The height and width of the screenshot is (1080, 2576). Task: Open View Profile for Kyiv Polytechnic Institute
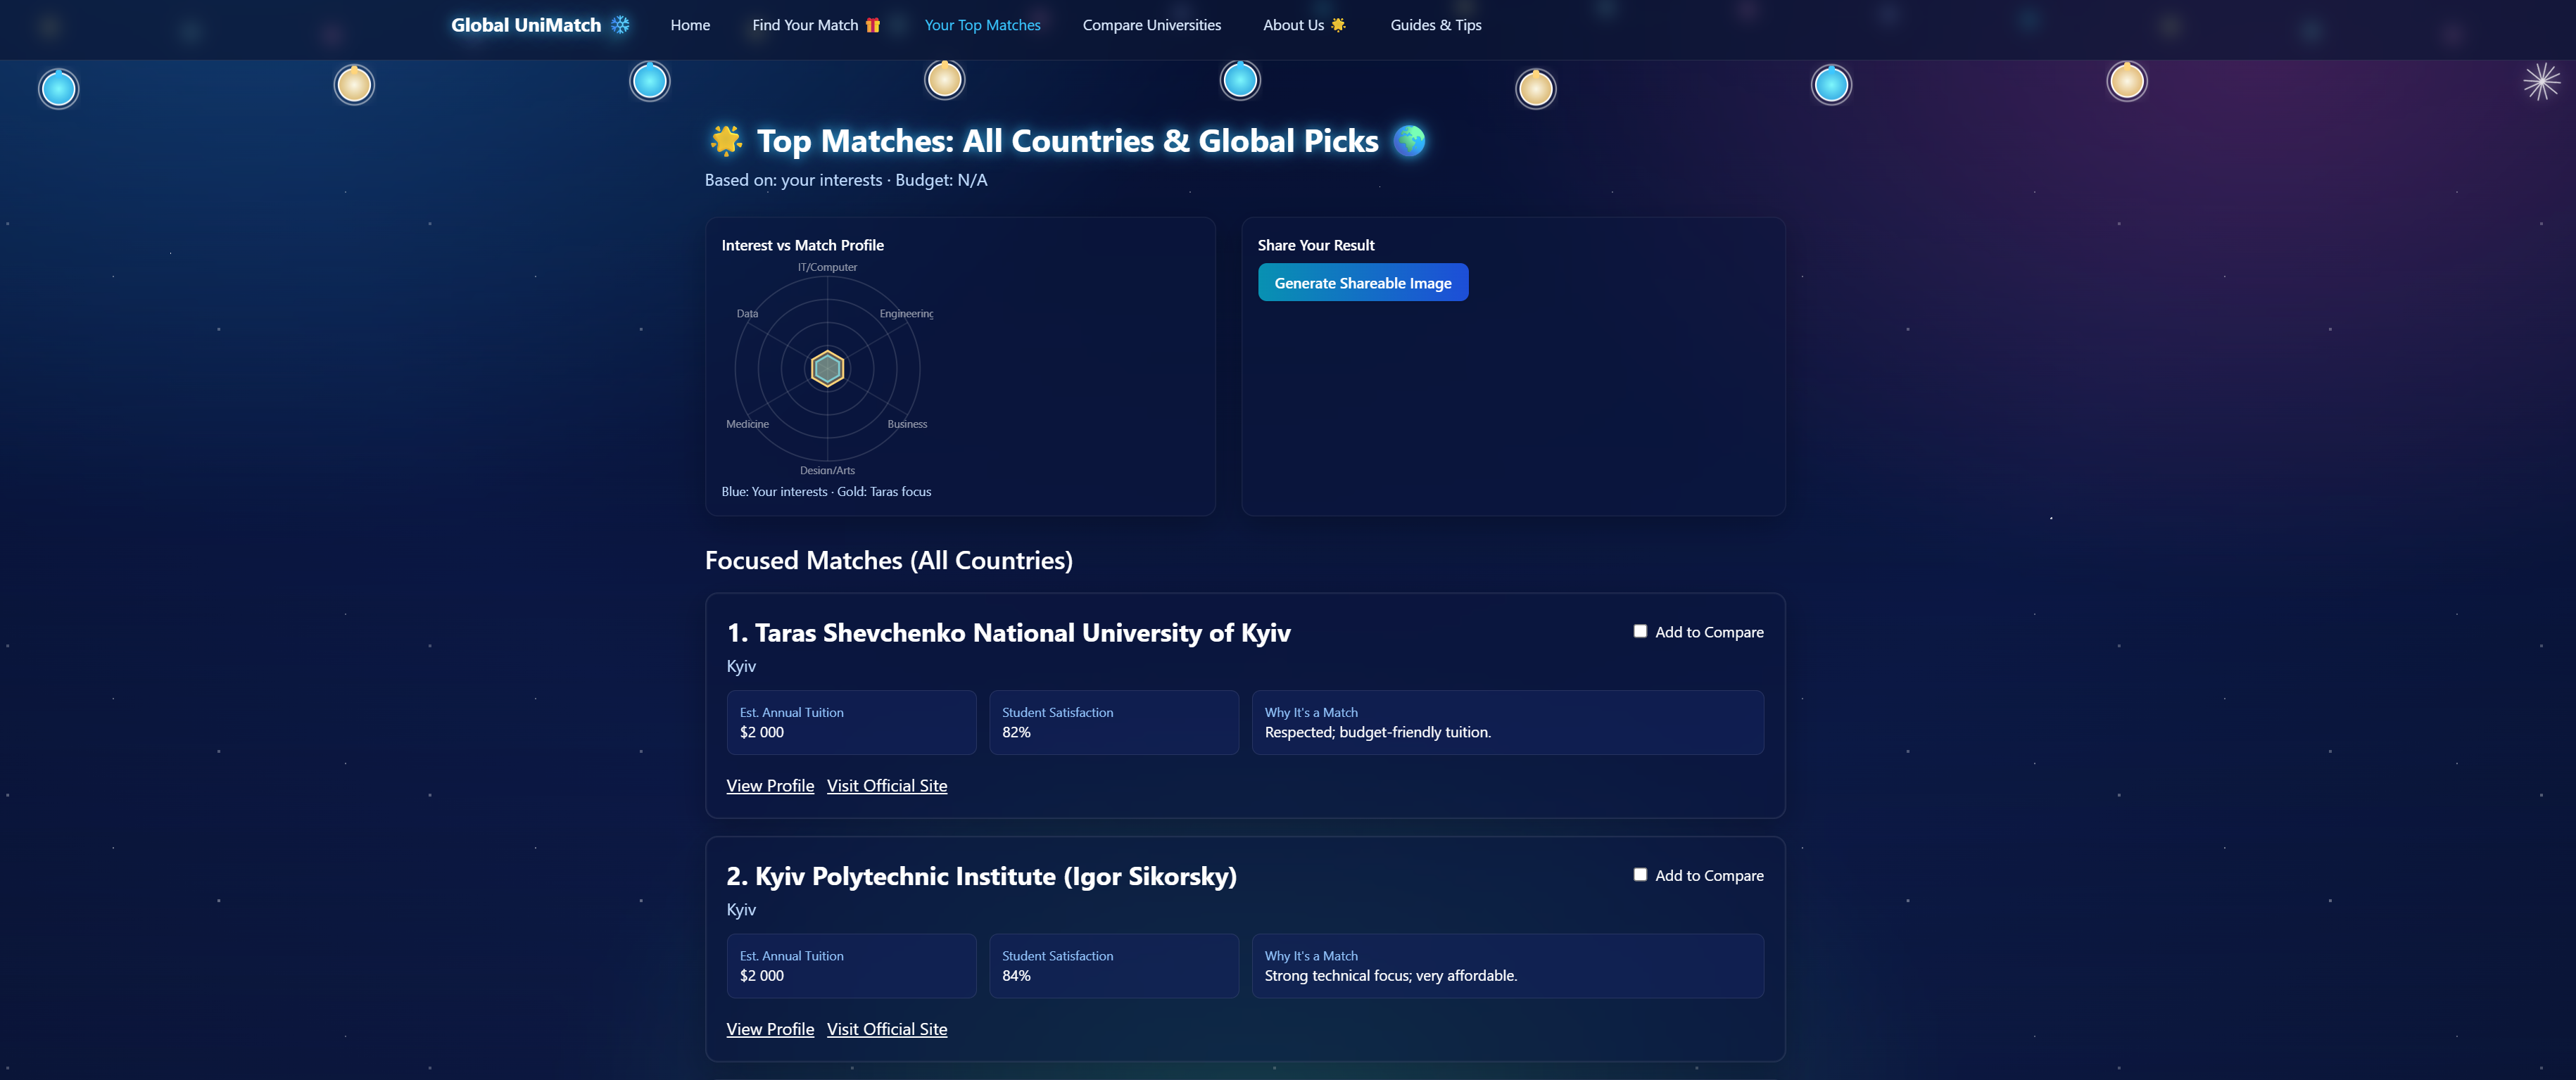769,1029
